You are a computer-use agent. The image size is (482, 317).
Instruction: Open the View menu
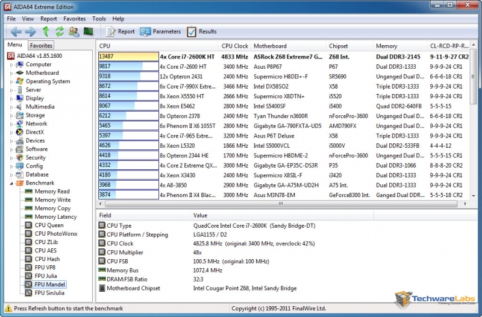click(x=28, y=19)
